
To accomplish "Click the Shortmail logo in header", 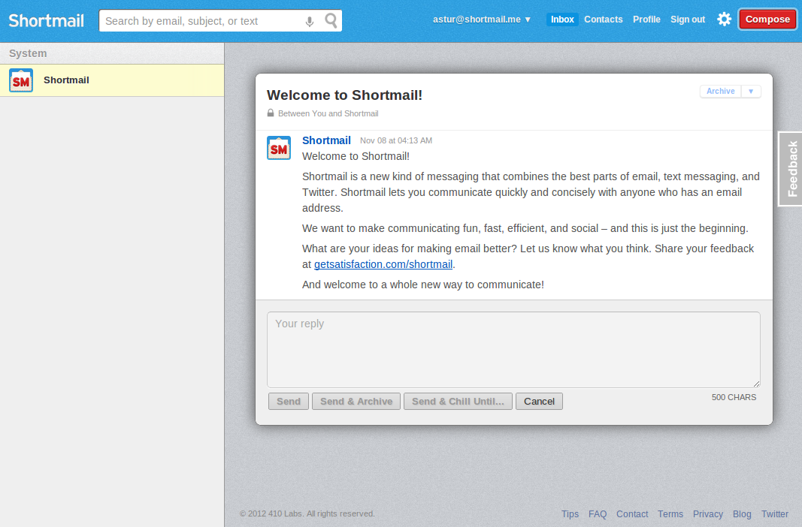I will coord(47,20).
